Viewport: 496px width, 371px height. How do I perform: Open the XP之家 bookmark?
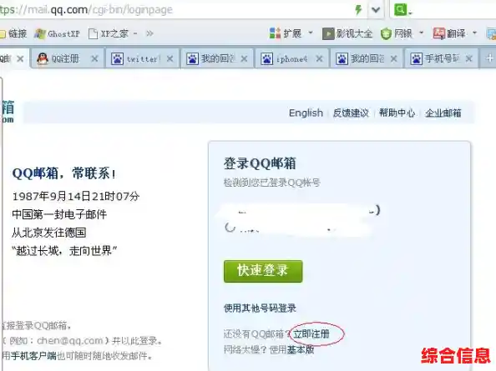[x=109, y=33]
